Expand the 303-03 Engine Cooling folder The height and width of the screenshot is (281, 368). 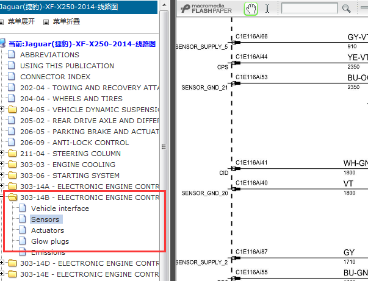click(2, 163)
